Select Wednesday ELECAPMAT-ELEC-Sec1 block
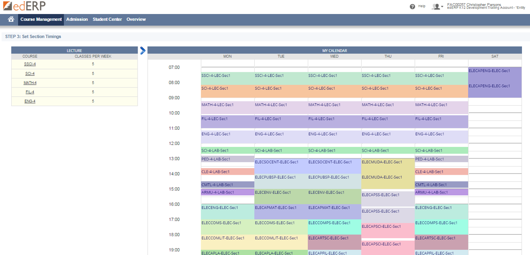 pos(335,212)
